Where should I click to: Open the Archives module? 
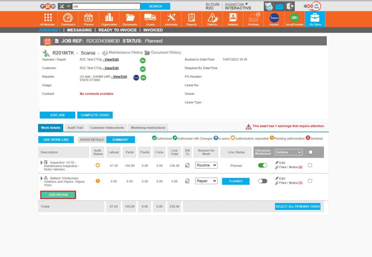(x=253, y=19)
